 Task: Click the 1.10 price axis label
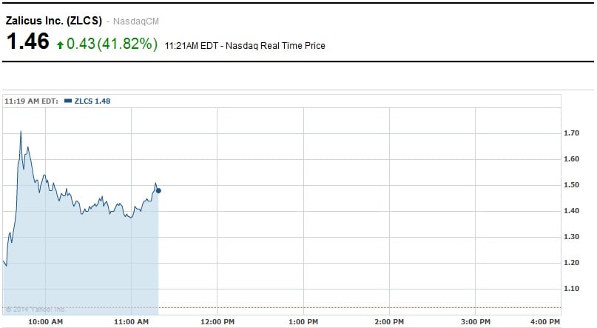[573, 289]
